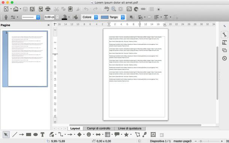Expand the Open file recent documents arrow
This screenshot has height=143, width=229.
coord(20,9)
